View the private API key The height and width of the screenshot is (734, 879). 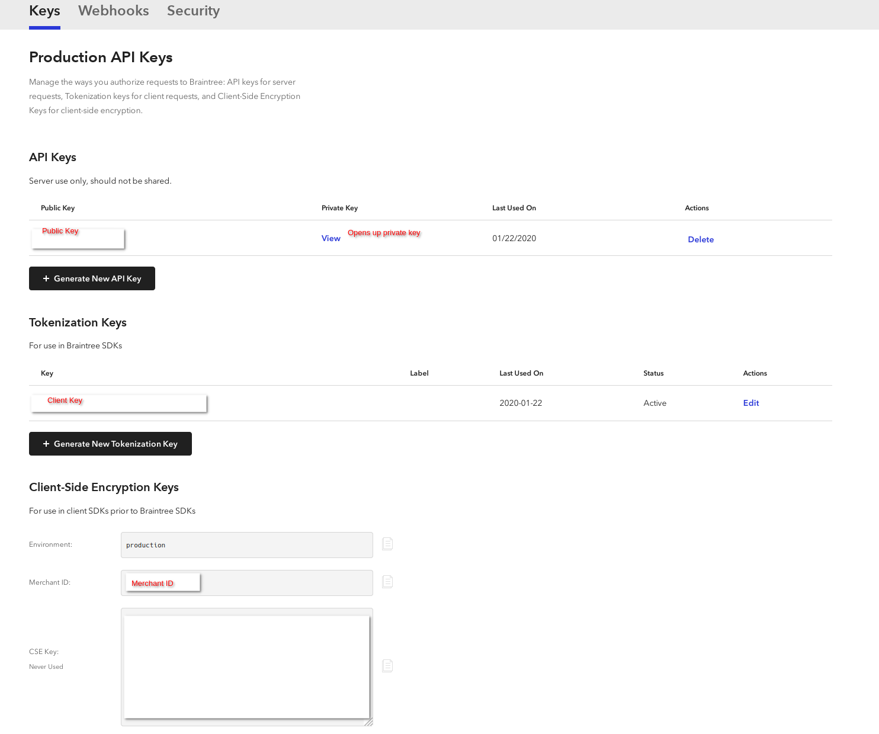pos(331,239)
